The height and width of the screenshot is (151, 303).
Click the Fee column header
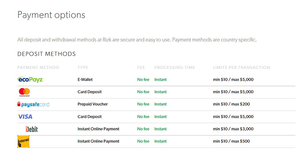pyautogui.click(x=141, y=68)
